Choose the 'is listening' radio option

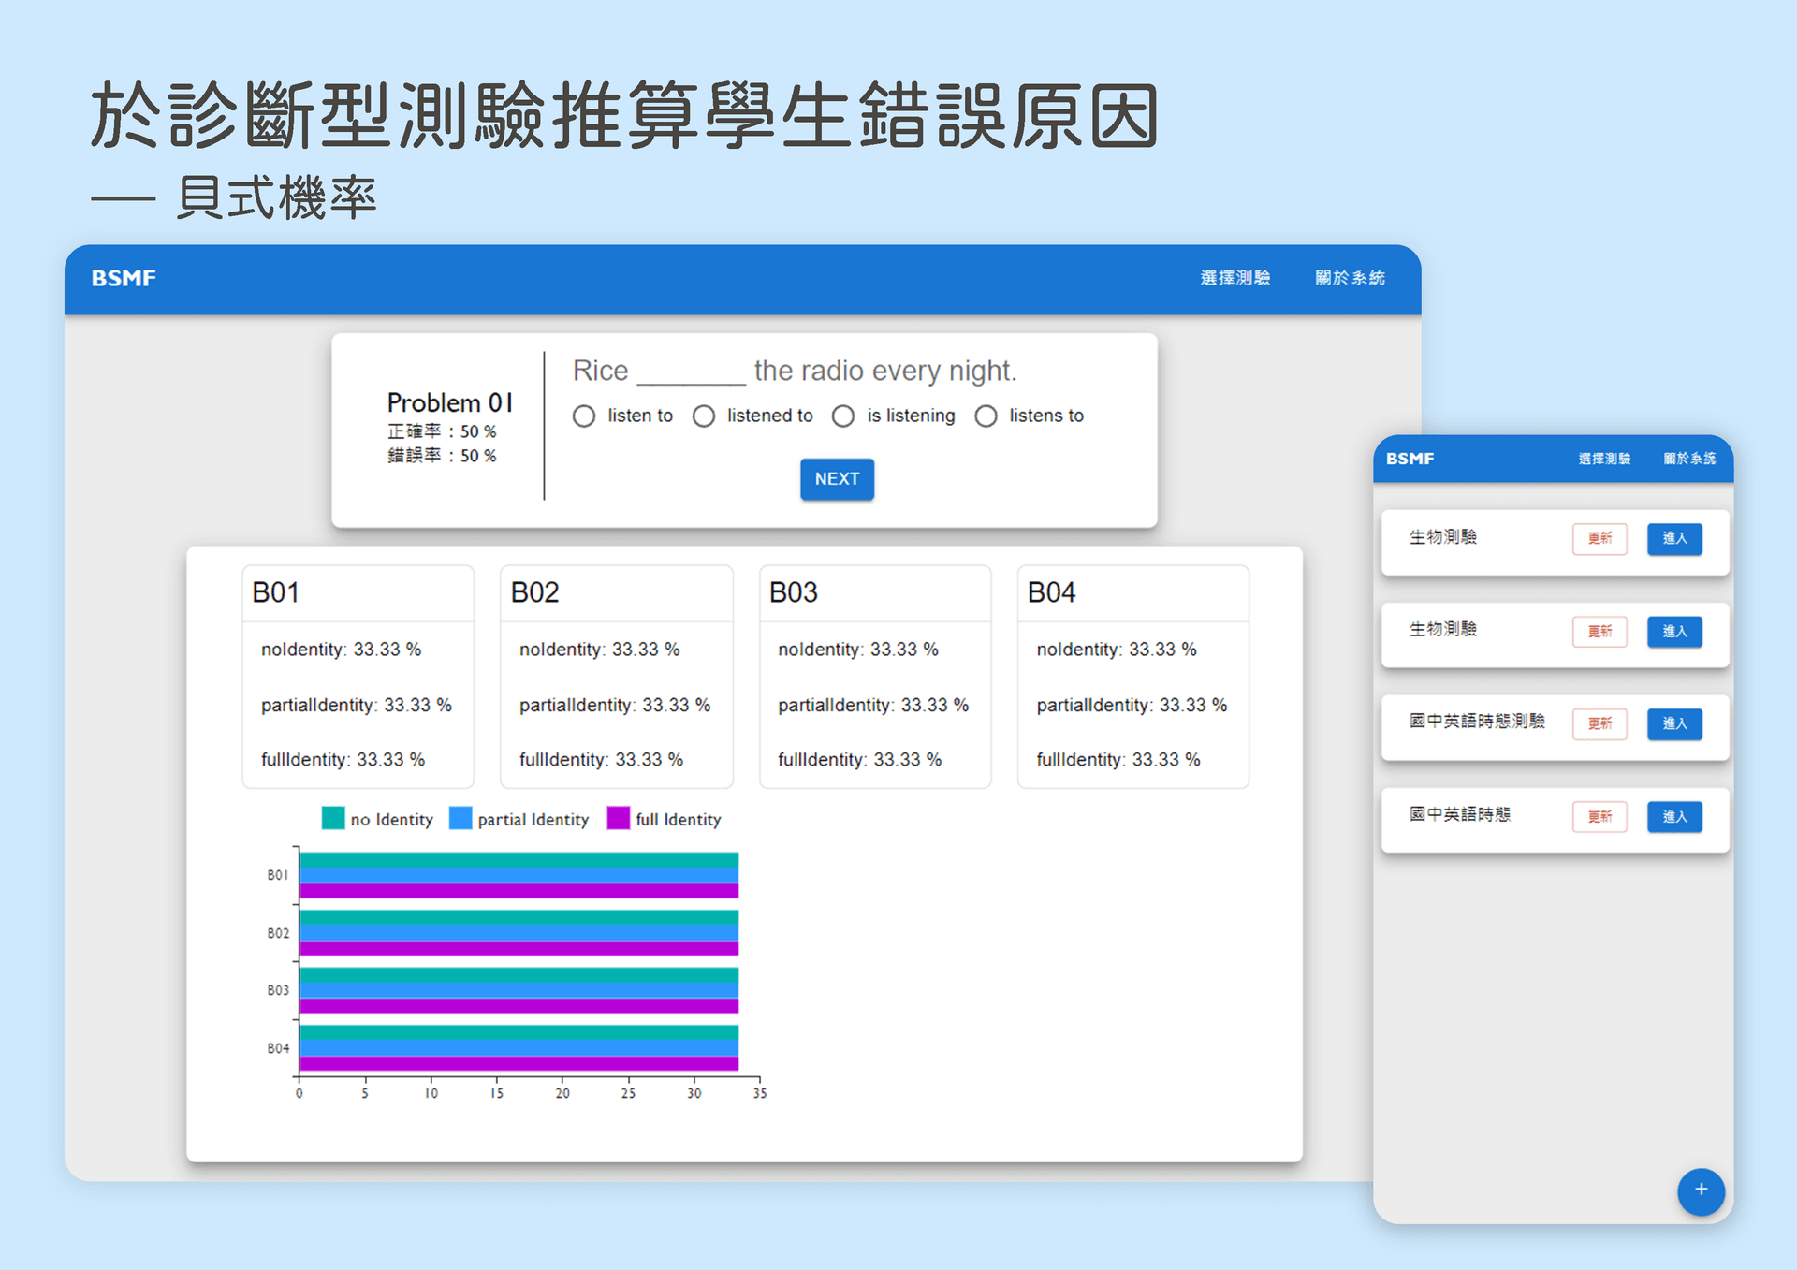click(x=843, y=416)
